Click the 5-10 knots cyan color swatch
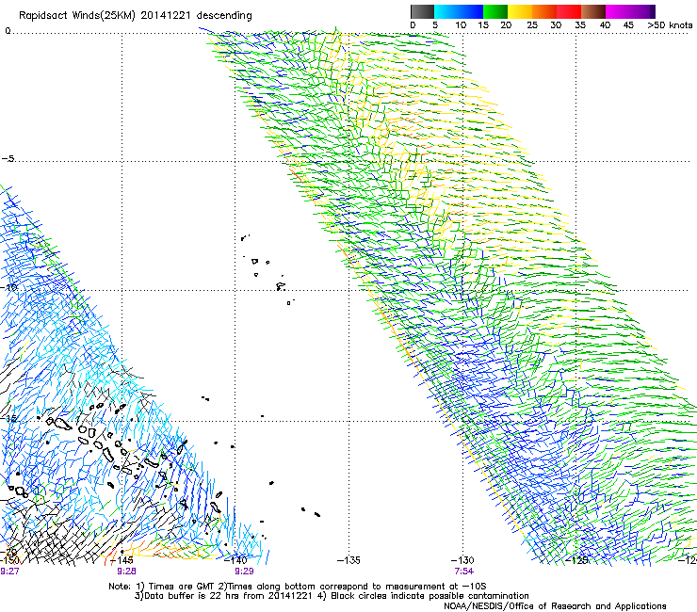This screenshot has width=697, height=612. 446,11
